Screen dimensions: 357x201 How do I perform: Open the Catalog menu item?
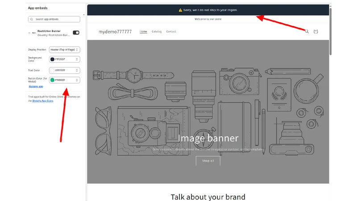[x=157, y=31]
